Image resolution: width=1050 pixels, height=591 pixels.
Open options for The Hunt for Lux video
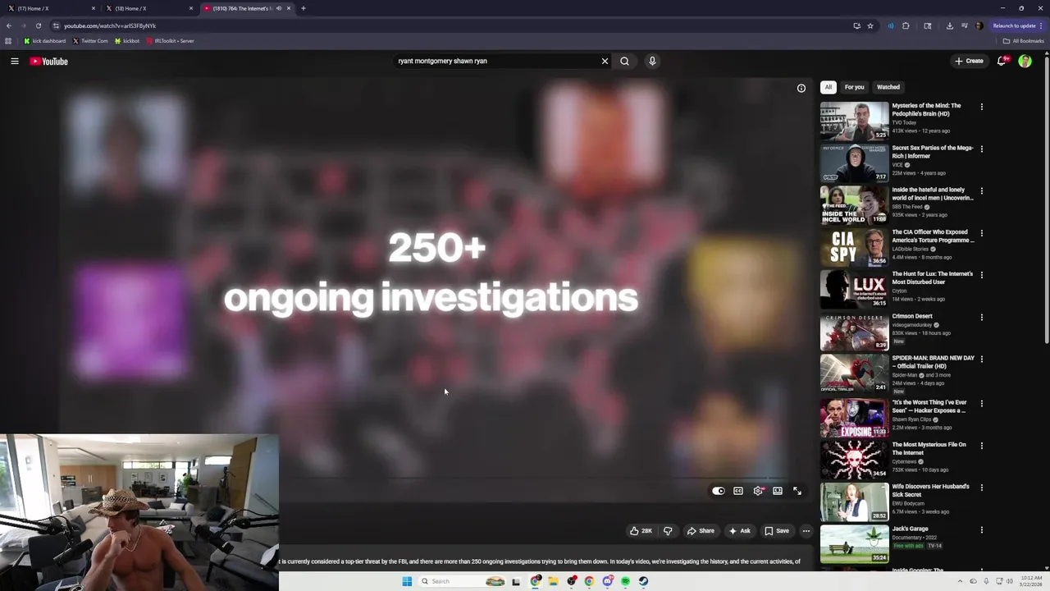point(981,275)
